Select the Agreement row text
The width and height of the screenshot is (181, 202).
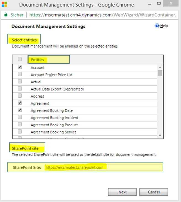(x=40, y=103)
